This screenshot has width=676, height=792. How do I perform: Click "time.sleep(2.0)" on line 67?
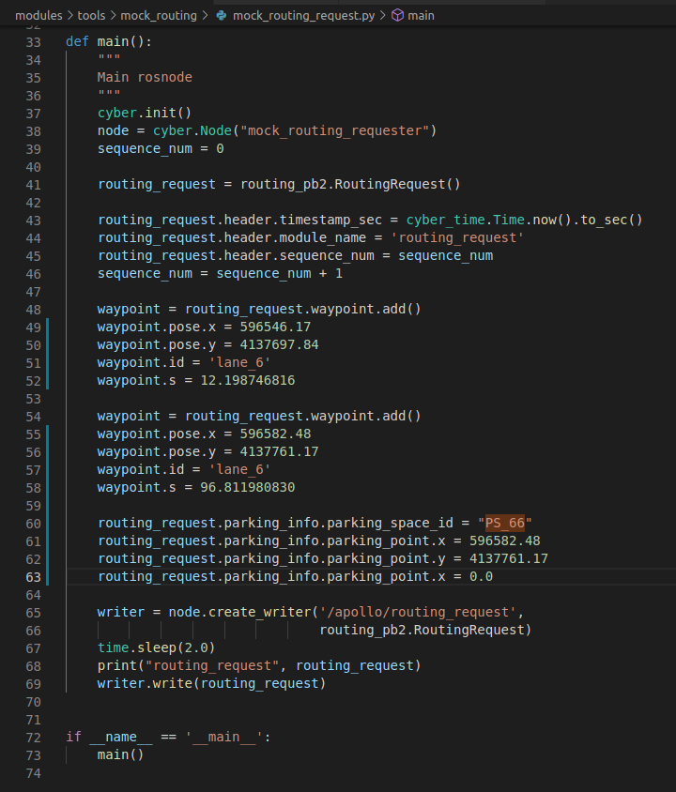click(x=157, y=647)
